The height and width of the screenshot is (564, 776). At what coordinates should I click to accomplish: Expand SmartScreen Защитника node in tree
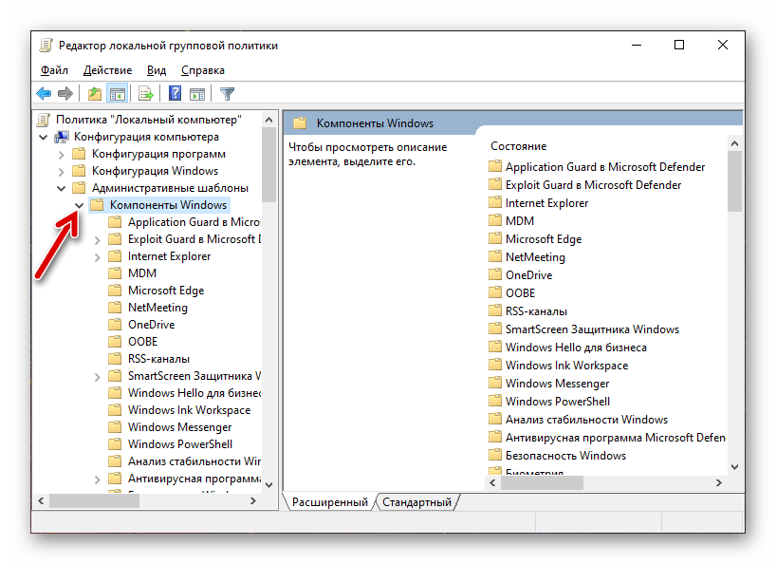[97, 377]
